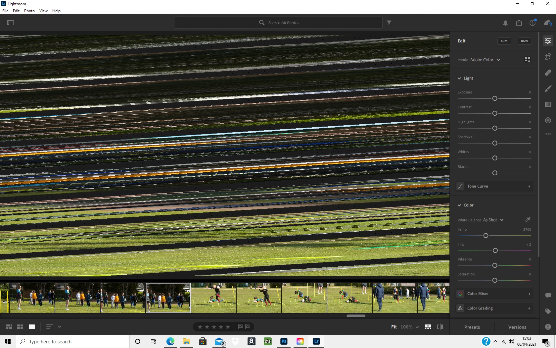The height and width of the screenshot is (348, 556).
Task: Open the Info panel icon
Action: pyautogui.click(x=548, y=327)
